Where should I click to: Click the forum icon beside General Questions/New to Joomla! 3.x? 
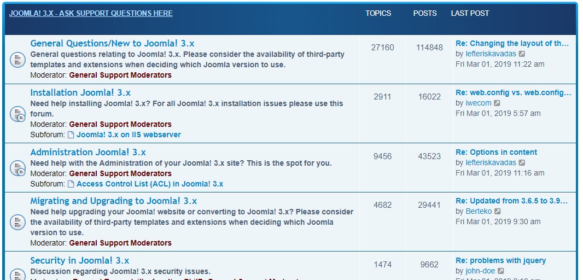[18, 60]
